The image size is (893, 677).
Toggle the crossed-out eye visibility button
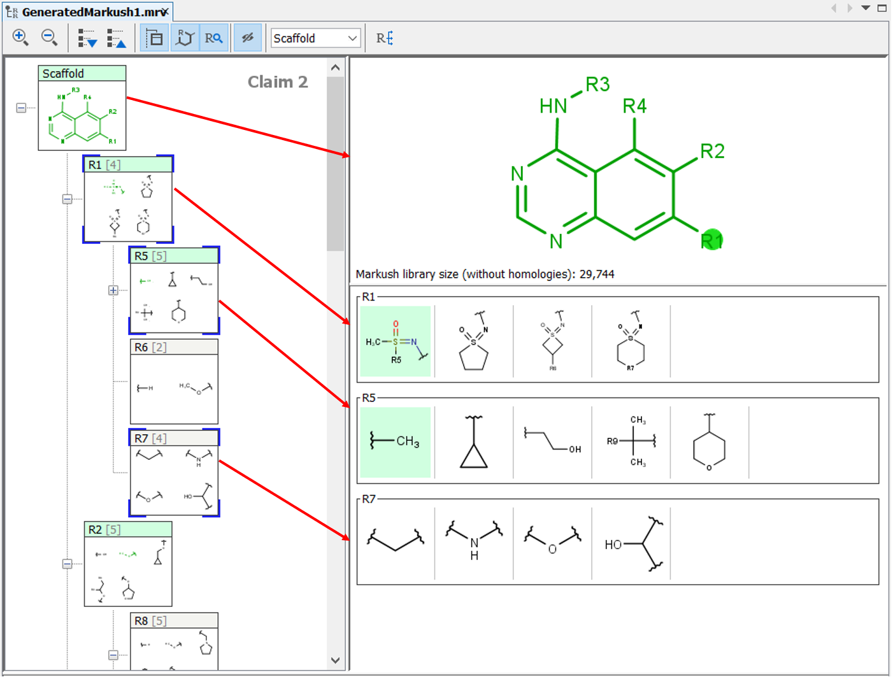(248, 38)
